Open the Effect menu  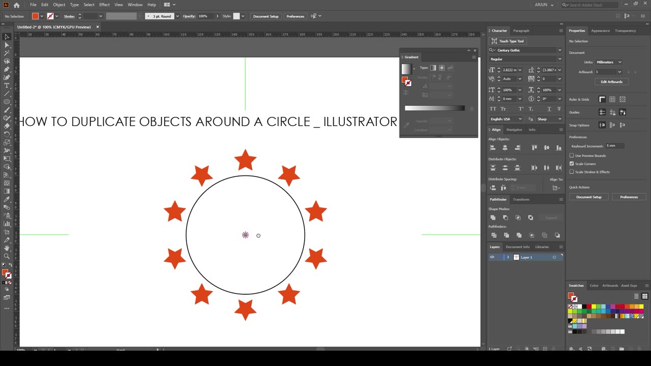point(104,5)
